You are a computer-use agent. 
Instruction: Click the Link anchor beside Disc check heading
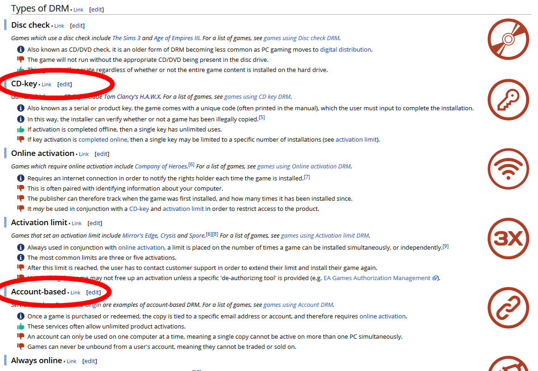point(59,26)
